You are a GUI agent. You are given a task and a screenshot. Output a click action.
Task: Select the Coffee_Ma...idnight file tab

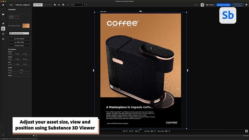[22, 5]
